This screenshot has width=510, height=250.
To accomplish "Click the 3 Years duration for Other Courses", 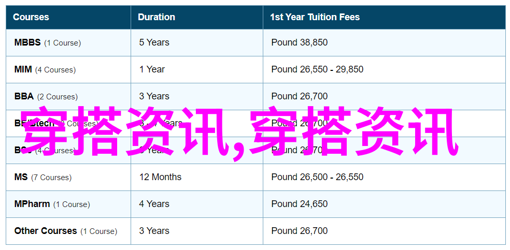I will click(x=154, y=231).
